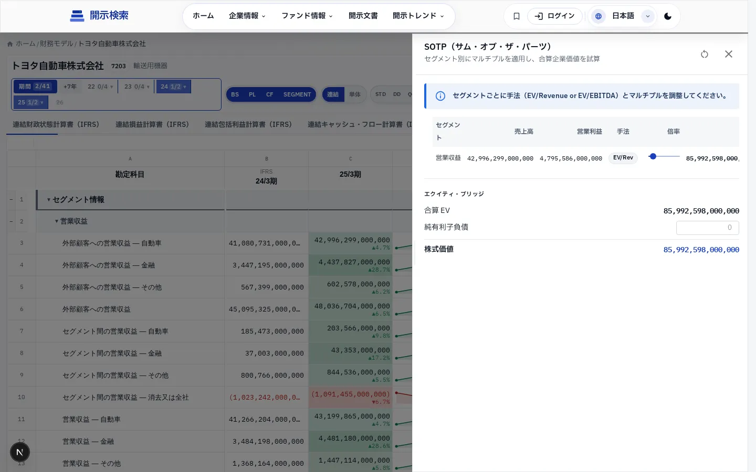This screenshot has width=756, height=472.
Task: Click the 勘定科目 column header
Action: point(130,175)
